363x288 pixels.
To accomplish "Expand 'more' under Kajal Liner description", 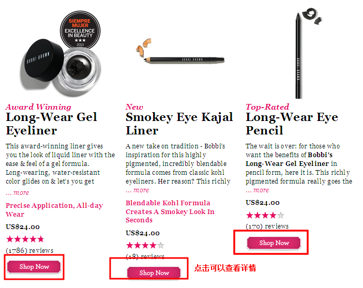I will 138,190.
